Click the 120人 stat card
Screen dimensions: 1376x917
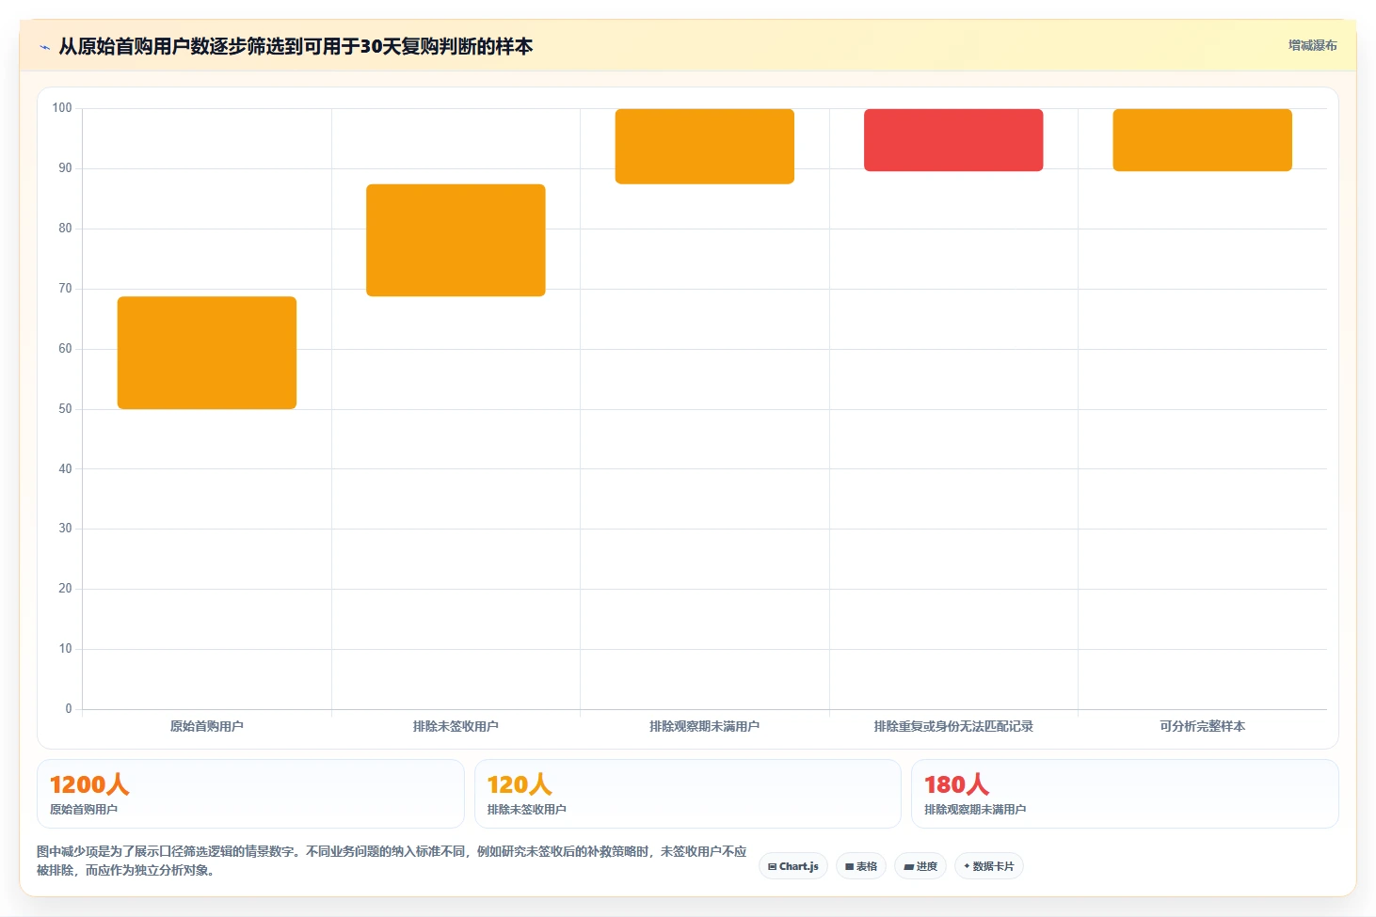tap(688, 794)
